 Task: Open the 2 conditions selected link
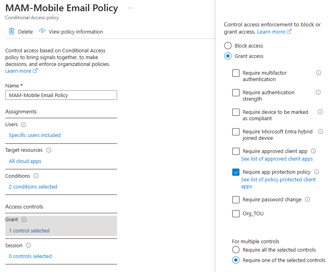coord(33,187)
